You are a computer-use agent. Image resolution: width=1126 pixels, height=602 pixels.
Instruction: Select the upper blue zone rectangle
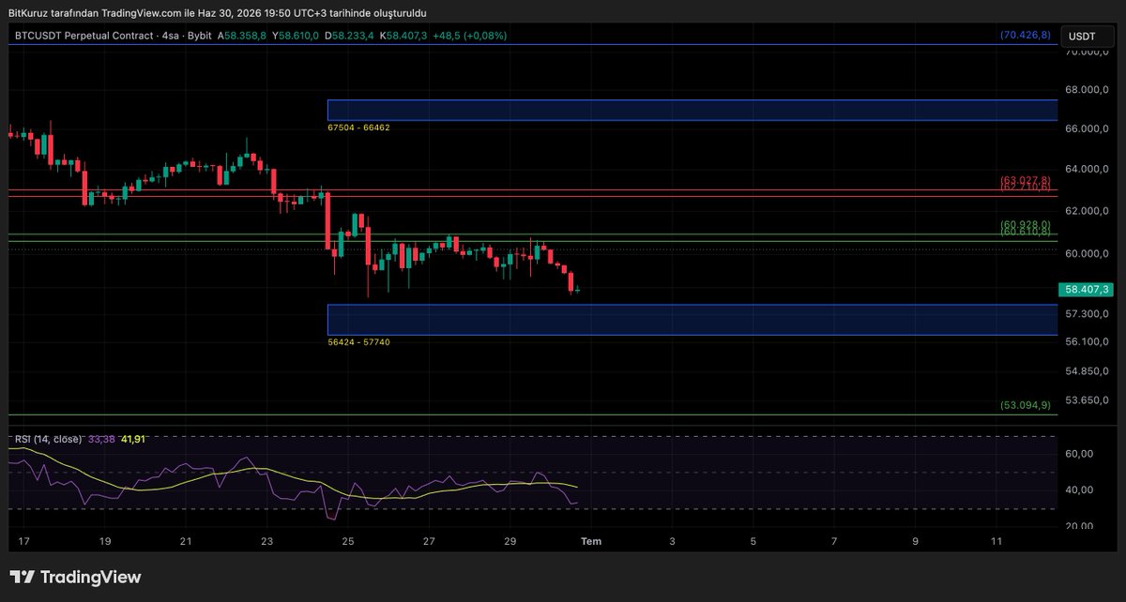pos(692,110)
